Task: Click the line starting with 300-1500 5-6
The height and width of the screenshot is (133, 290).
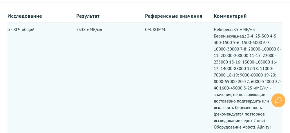Action: tap(242, 43)
